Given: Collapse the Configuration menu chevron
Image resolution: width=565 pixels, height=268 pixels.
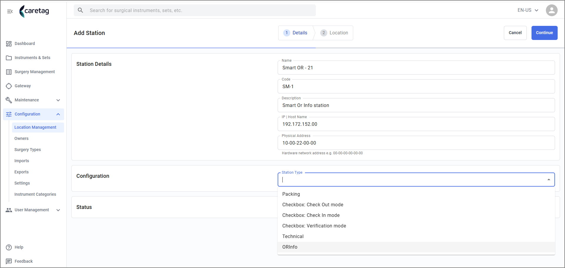Looking at the screenshot, I should point(58,114).
